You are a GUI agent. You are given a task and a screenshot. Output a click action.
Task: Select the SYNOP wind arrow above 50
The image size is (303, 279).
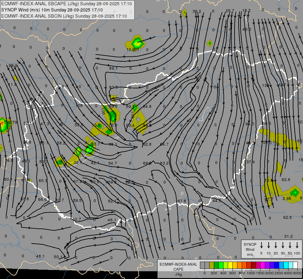click(290, 245)
